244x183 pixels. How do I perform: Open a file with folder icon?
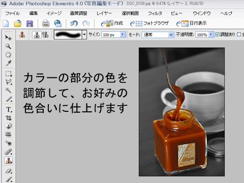click(18, 23)
